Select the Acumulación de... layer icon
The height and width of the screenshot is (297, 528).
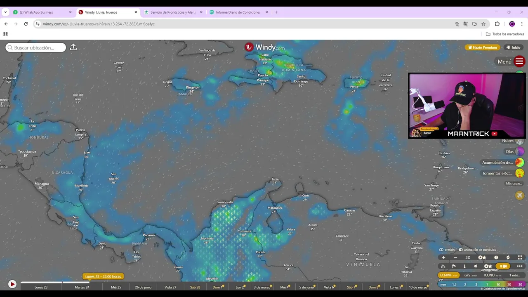[x=520, y=163]
